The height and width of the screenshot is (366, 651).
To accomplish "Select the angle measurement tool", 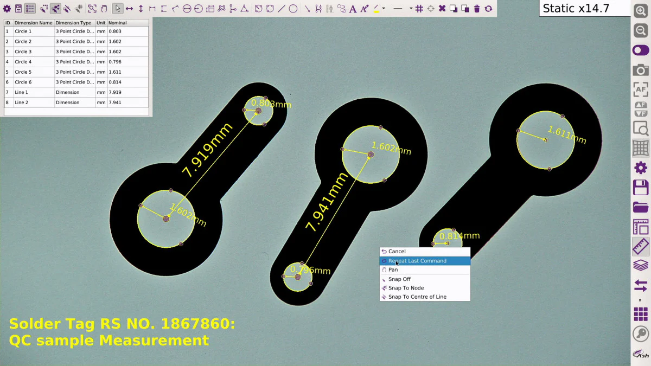I will [245, 9].
